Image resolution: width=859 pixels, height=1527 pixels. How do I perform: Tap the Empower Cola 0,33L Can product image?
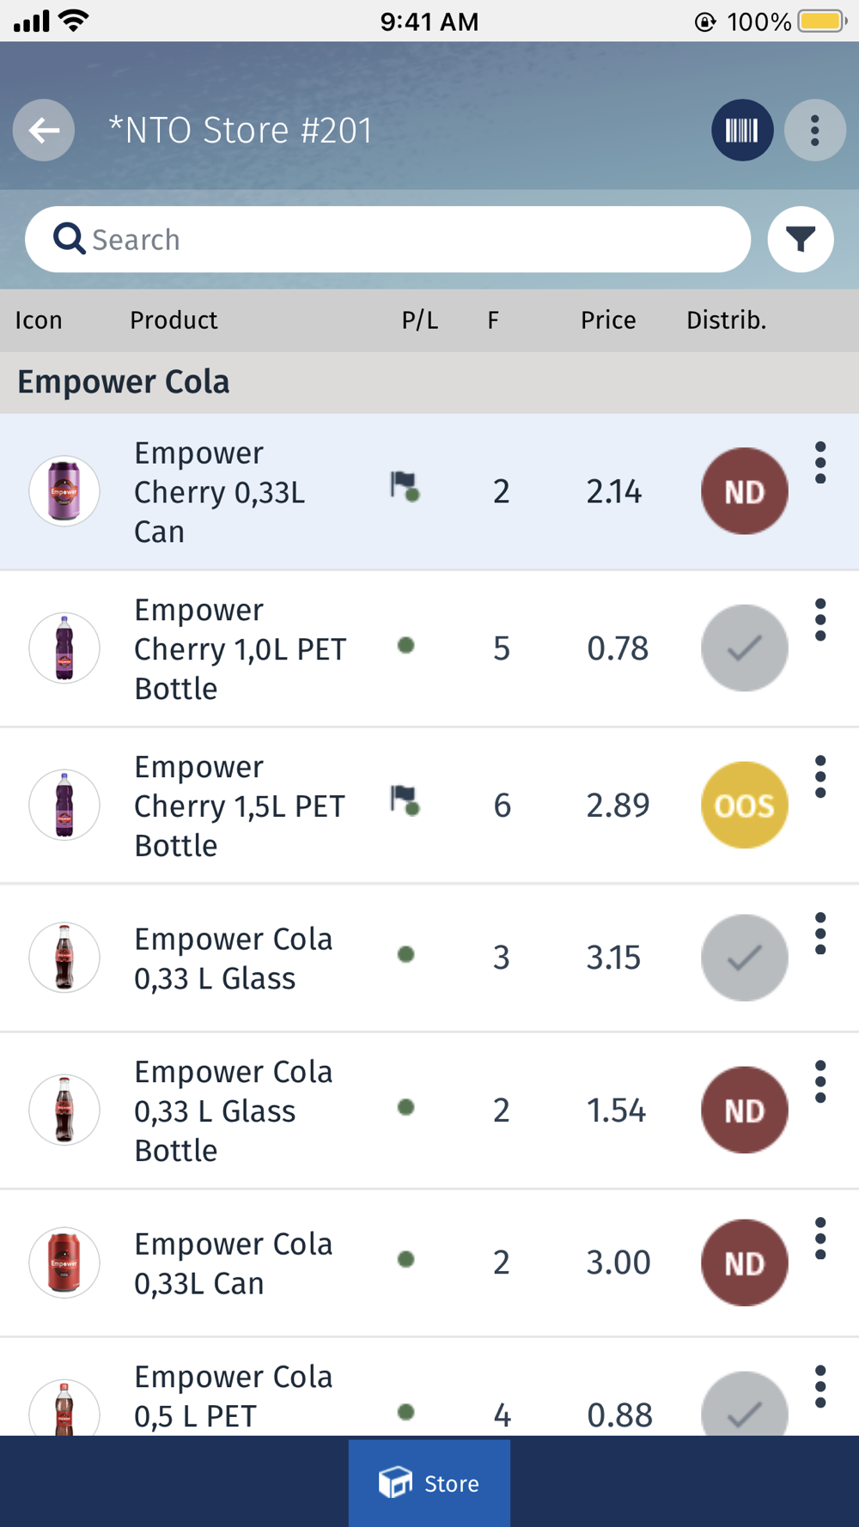[x=64, y=1262]
